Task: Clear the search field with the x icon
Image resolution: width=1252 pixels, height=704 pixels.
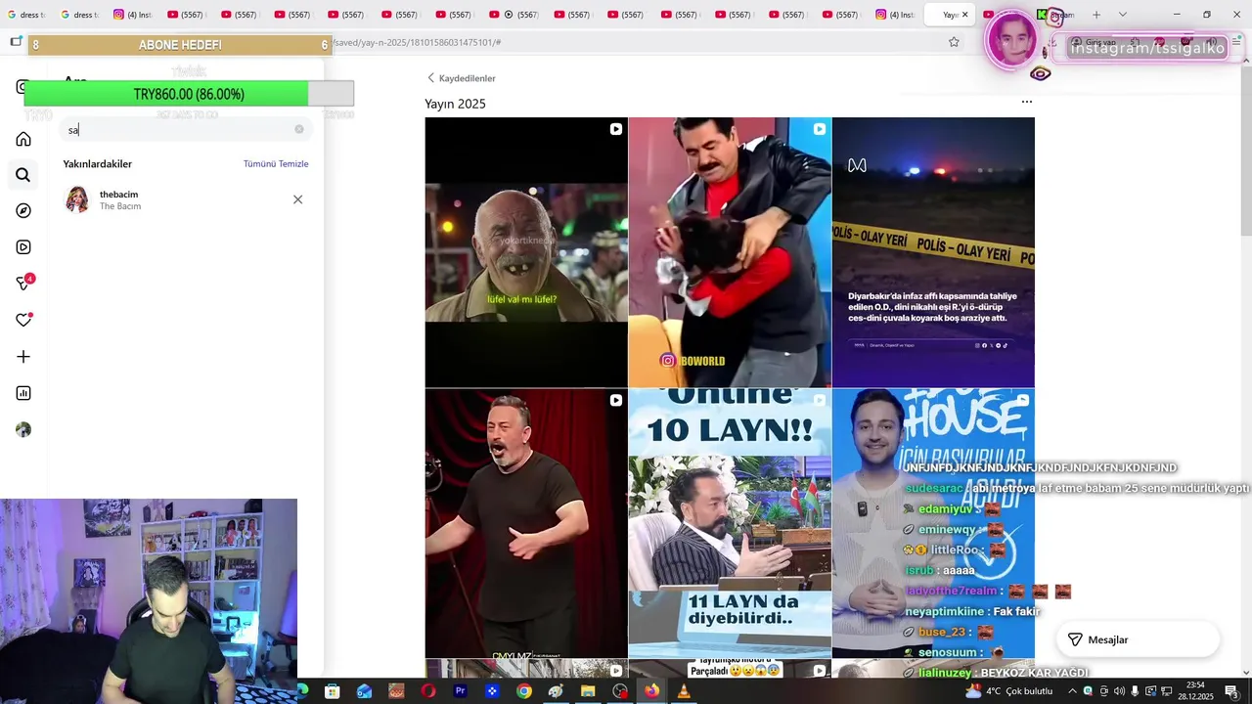Action: 299,129
